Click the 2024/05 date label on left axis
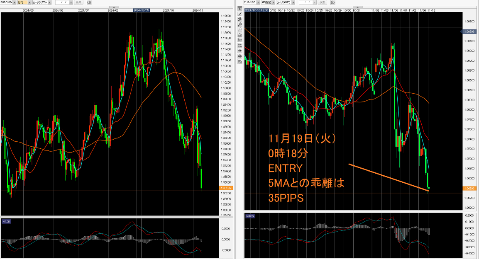 (28, 10)
